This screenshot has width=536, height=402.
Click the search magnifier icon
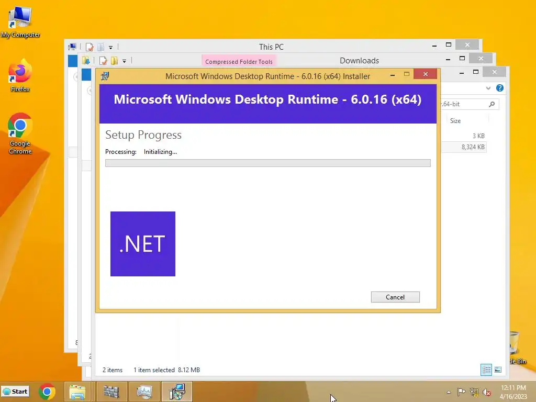[492, 104]
